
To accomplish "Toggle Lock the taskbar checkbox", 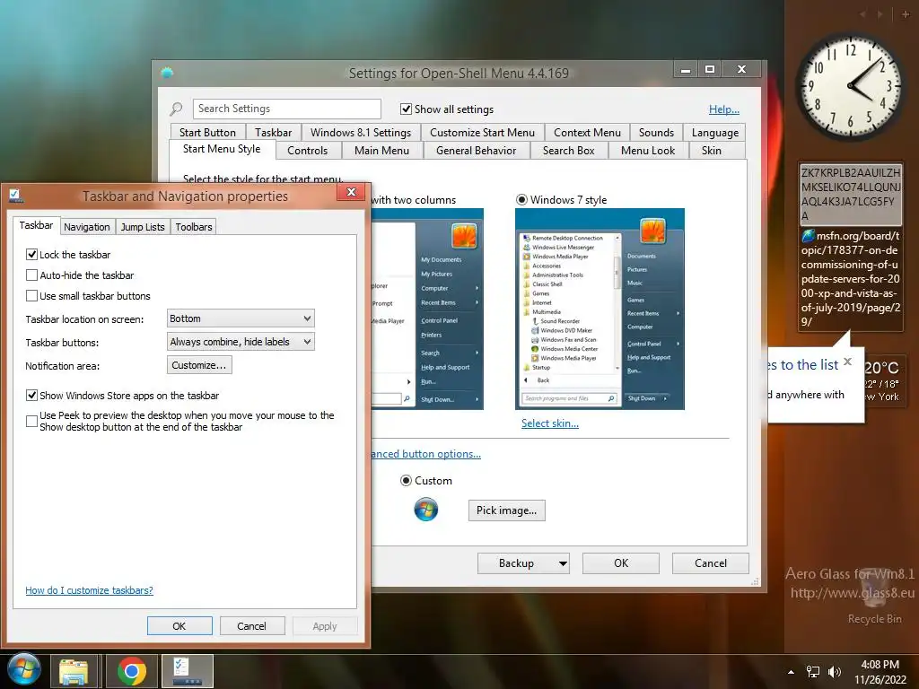I will 31,254.
